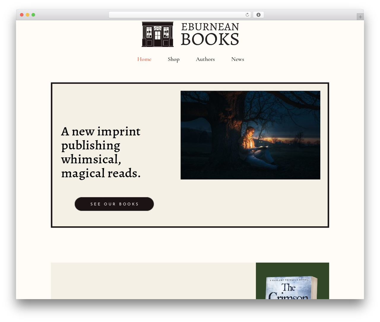The image size is (380, 322).
Task: Click the 'A new imprint publishing' headline
Action: (x=101, y=152)
